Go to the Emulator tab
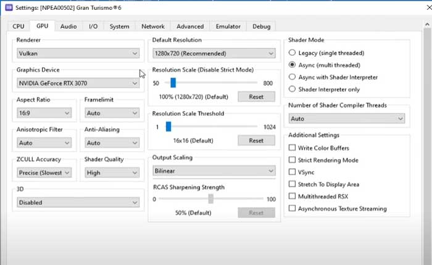This screenshot has width=432, height=265. [228, 26]
